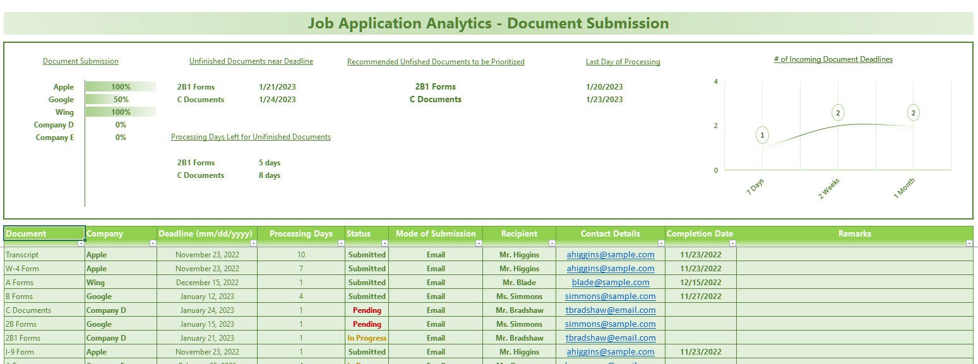Click the Unfinished Documents near Deadline link
This screenshot has height=364, width=978.
click(x=251, y=61)
